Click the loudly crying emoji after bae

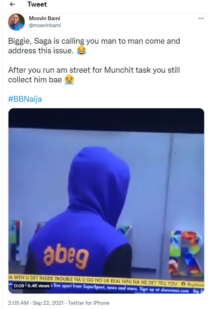pos(69,80)
